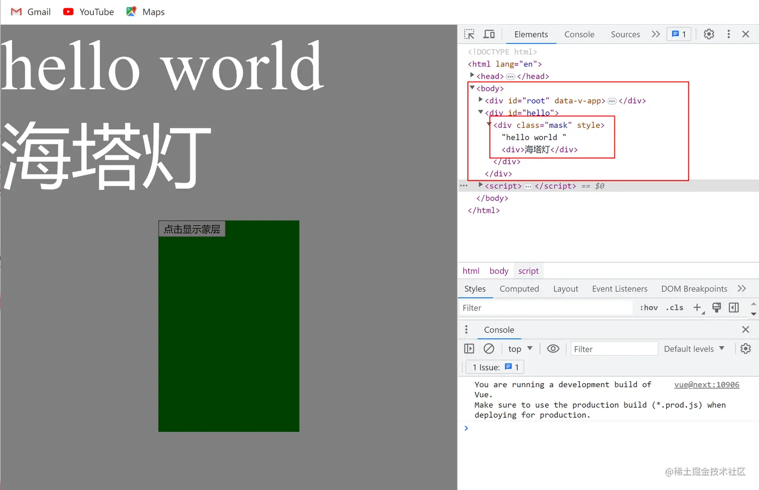Click the inspect element picker icon

pos(469,34)
